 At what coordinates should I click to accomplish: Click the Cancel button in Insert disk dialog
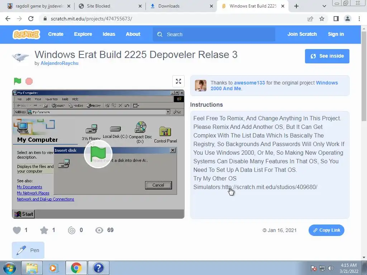[x=158, y=185]
